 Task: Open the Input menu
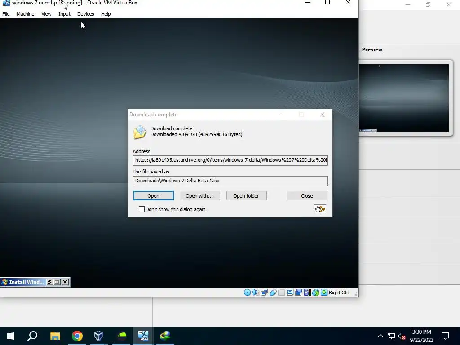64,14
